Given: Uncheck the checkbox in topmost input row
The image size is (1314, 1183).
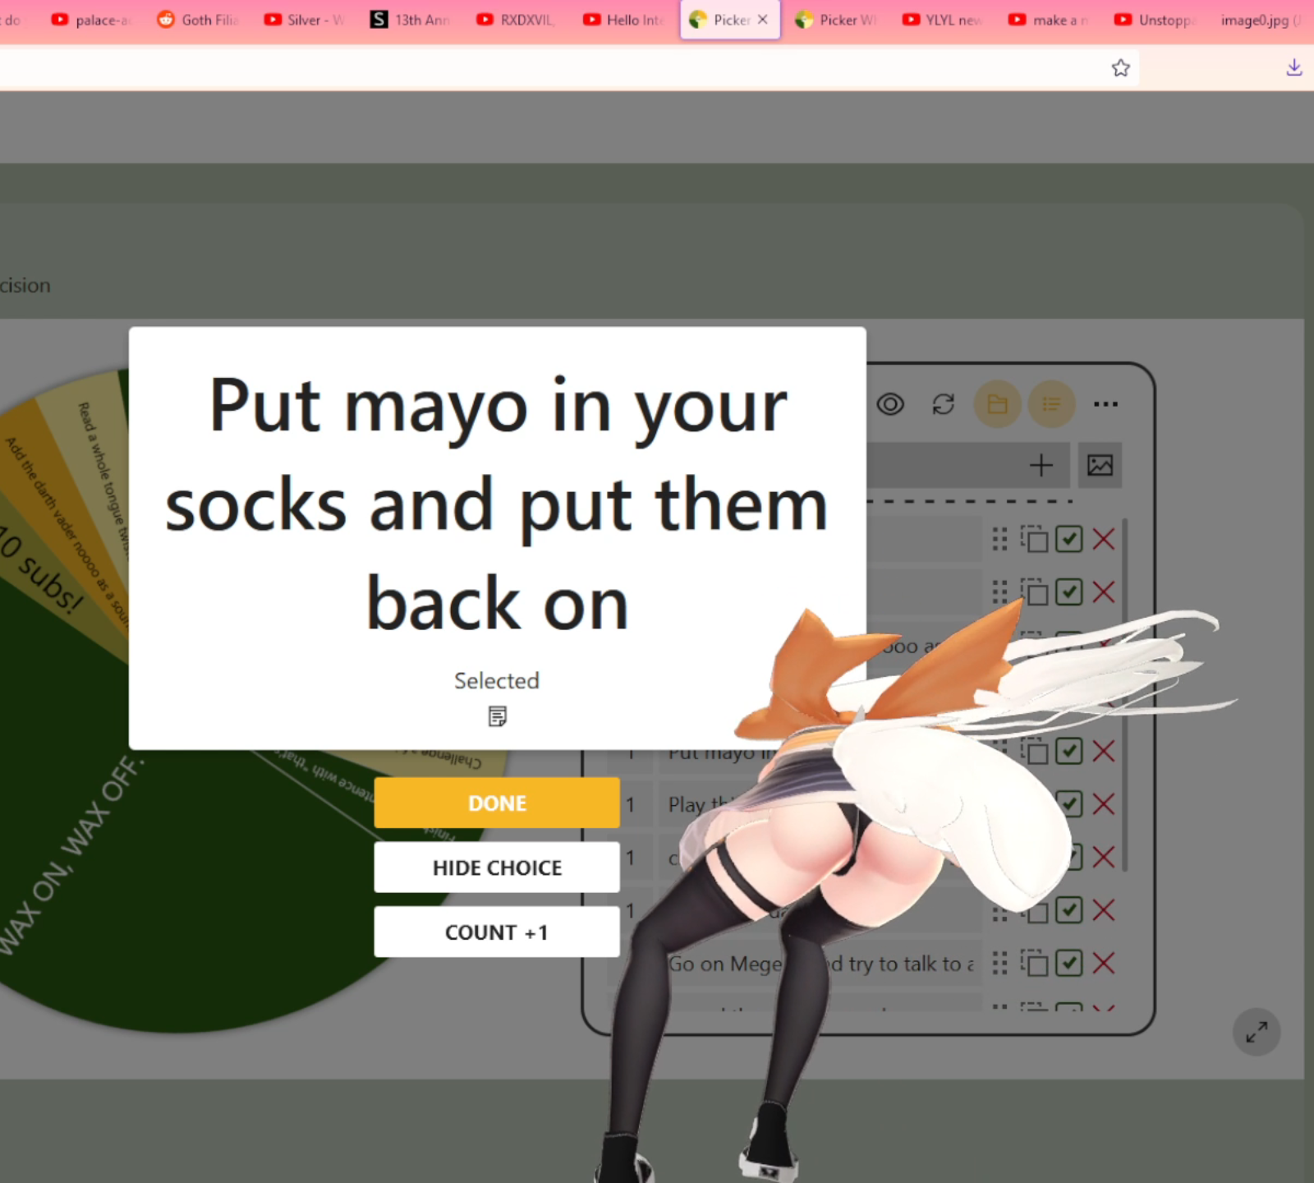Looking at the screenshot, I should point(1069,539).
